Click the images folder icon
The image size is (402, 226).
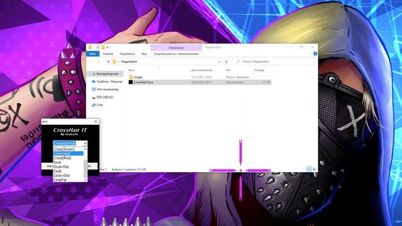(131, 77)
